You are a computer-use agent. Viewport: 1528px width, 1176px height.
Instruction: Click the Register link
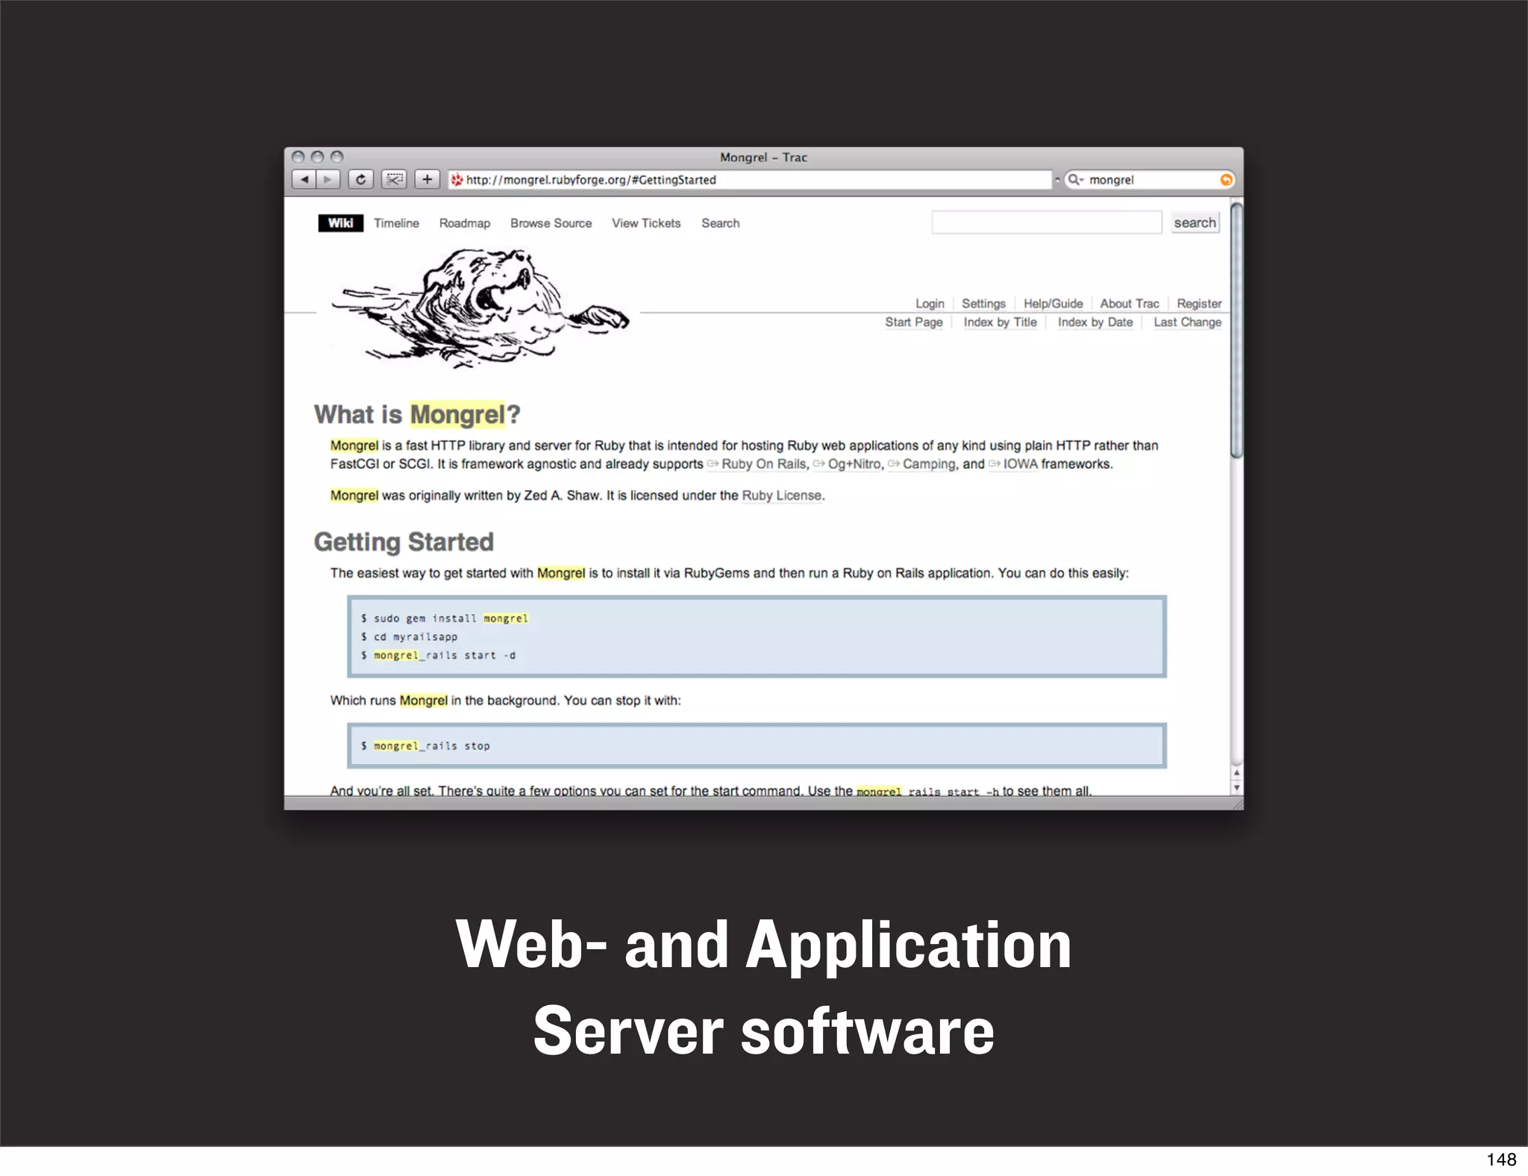(1199, 304)
